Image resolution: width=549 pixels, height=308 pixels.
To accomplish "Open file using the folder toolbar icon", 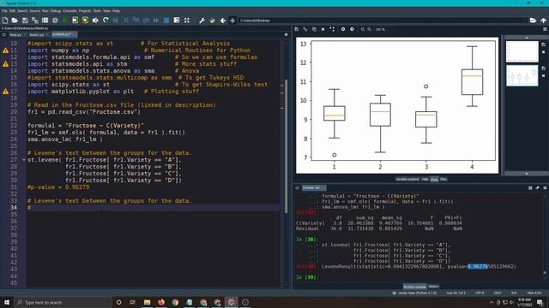I will pos(15,21).
